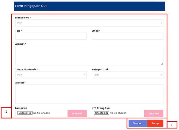Screen dimensions: 179x130
Task: Click the Email input field
Action: click(x=127, y=36)
